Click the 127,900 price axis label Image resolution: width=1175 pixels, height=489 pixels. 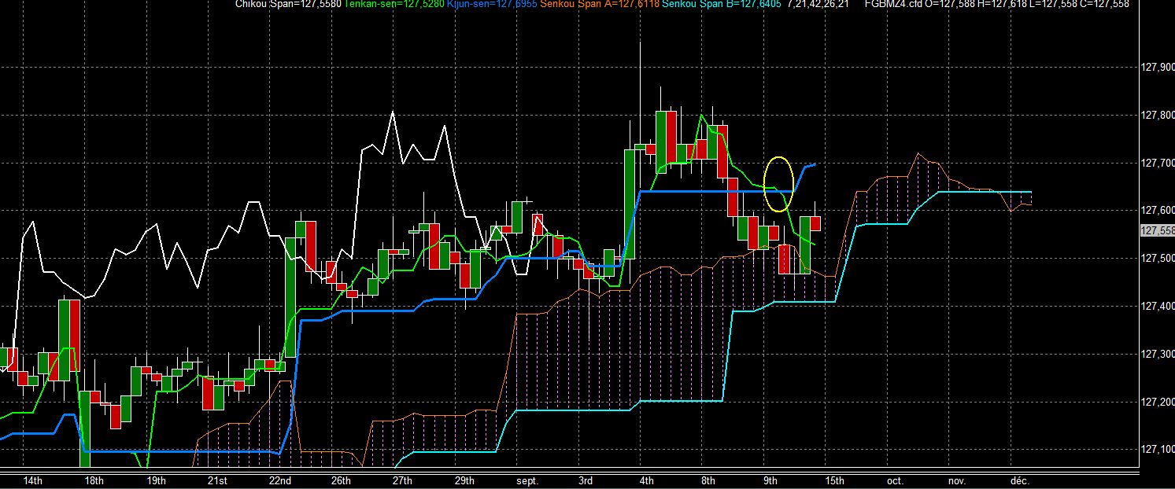1156,68
